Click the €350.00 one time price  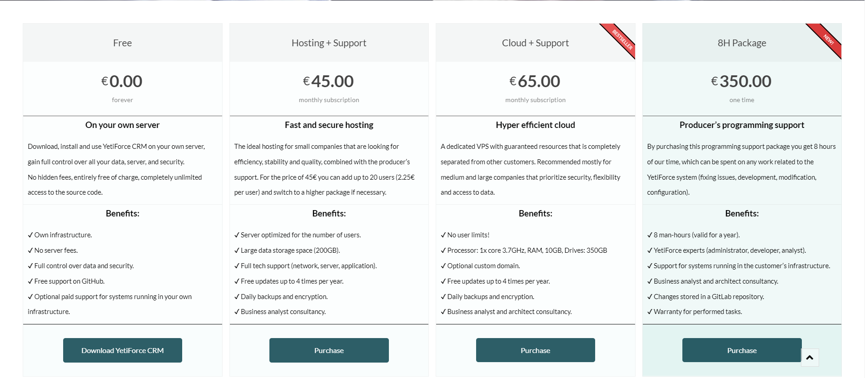[x=741, y=82]
